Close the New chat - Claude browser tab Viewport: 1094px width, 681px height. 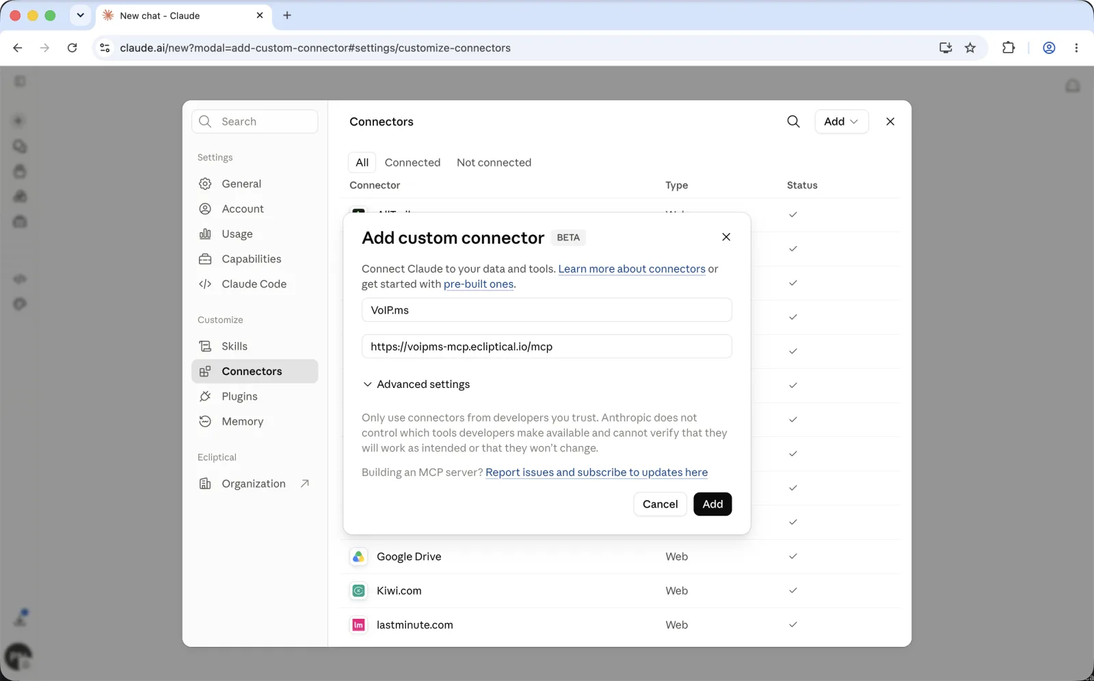[x=260, y=15]
